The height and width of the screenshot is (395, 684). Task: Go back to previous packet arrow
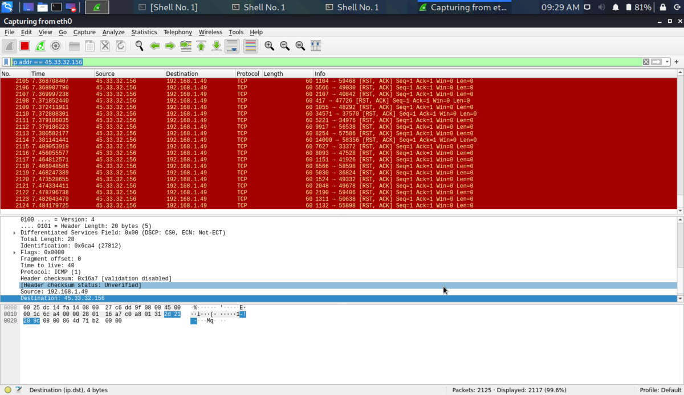154,46
